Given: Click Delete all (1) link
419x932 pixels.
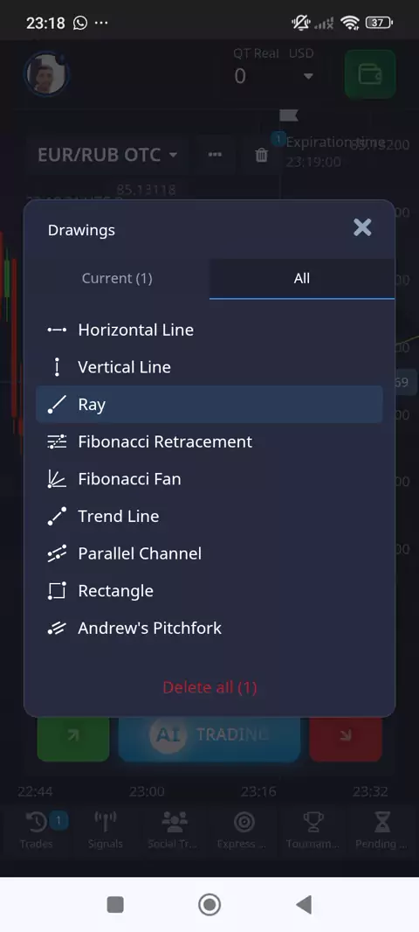Looking at the screenshot, I should pyautogui.click(x=209, y=688).
